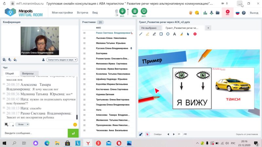Screen dimensions: 262x147
Task: Select participant Рахно Светлана Владимировна
Action: pyautogui.click(x=113, y=33)
